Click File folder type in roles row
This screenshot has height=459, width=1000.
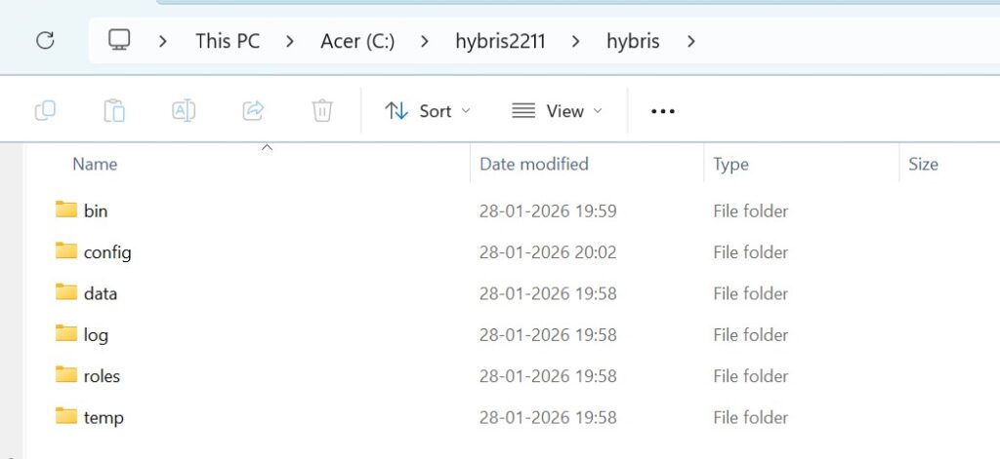[751, 376]
